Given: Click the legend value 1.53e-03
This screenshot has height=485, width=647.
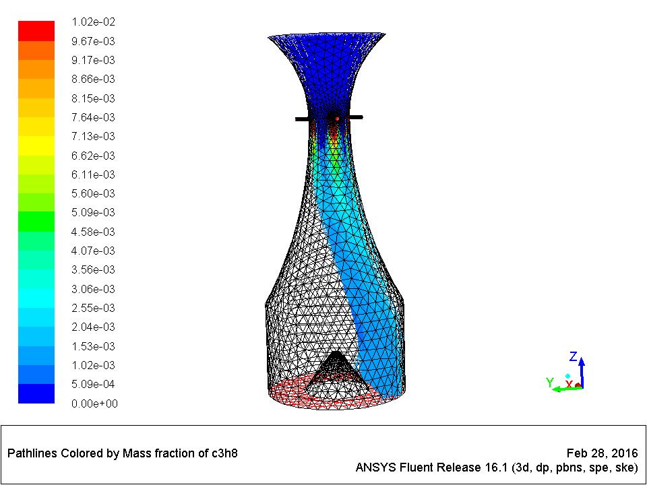Looking at the screenshot, I should tap(93, 347).
